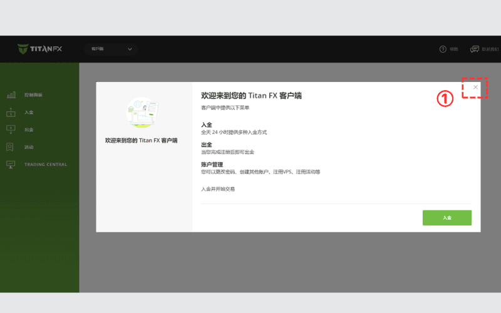
Task: Click the contact us chat icon
Action: pos(475,49)
